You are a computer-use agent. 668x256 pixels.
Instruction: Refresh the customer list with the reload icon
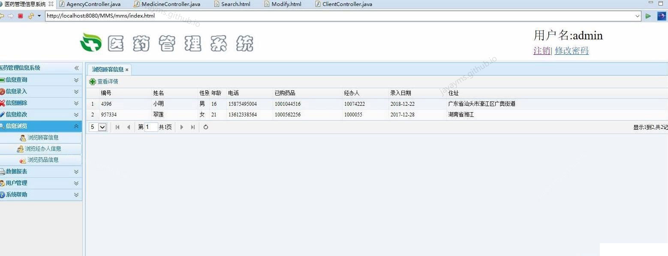[205, 127]
